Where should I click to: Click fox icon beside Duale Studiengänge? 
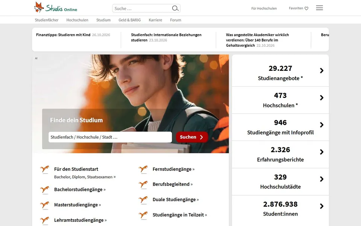[x=143, y=200]
